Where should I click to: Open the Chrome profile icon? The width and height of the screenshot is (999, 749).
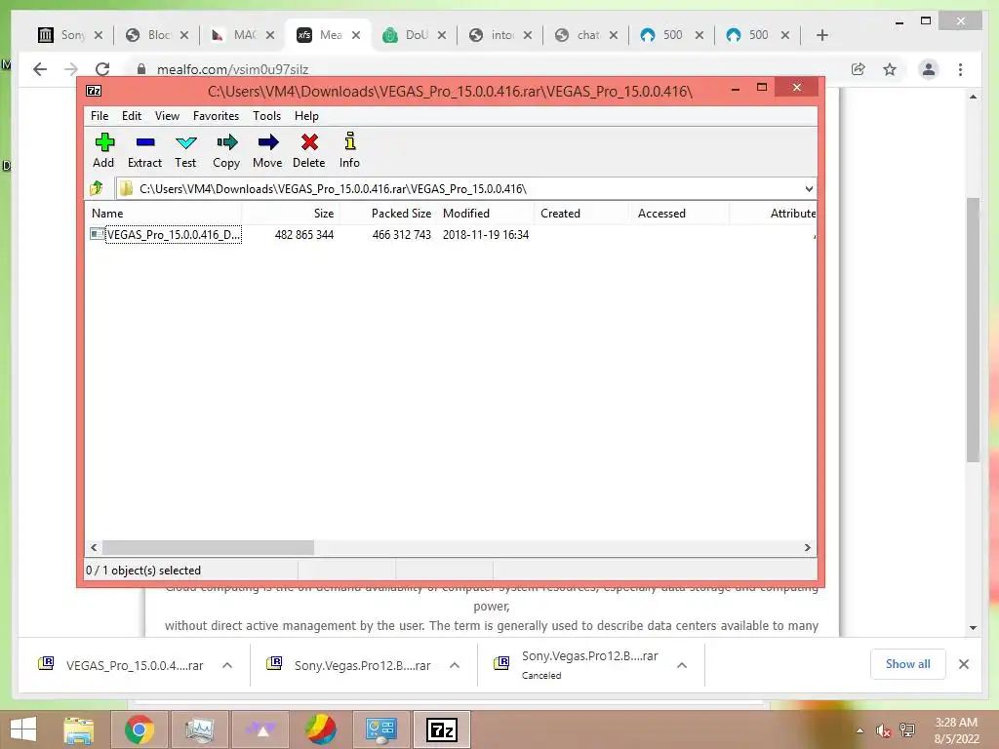click(929, 69)
